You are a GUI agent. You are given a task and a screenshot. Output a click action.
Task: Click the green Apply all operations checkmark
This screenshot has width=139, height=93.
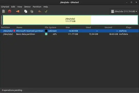click(x=46, y=11)
